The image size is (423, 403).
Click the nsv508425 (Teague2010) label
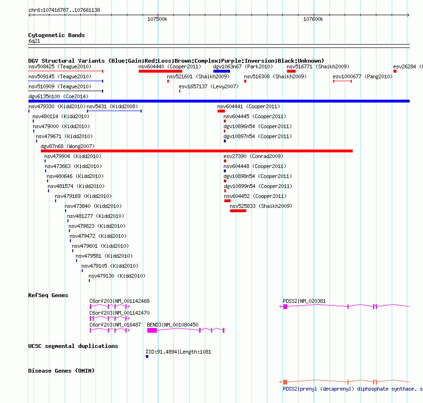pyautogui.click(x=60, y=66)
